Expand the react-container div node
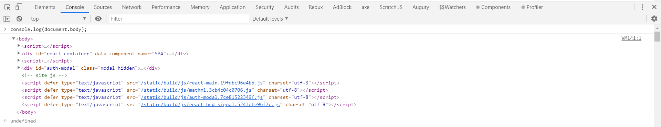The height and width of the screenshot is (127, 661). tap(19, 53)
